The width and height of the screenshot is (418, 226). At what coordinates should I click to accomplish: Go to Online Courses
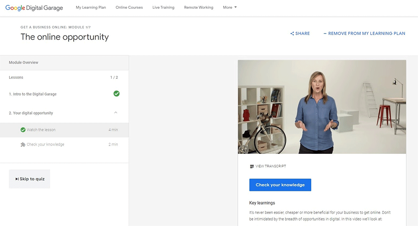point(129,8)
